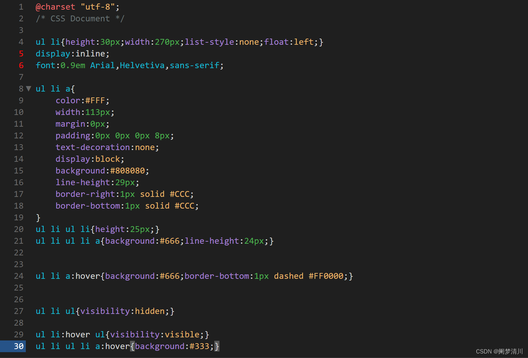Click the list-style:none declaration
The width and height of the screenshot is (528, 358).
[x=222, y=42]
